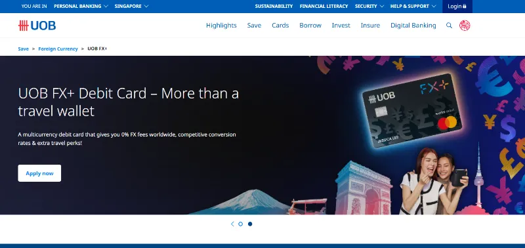The image size is (525, 248).
Task: Open the Highlights menu
Action: 221,26
